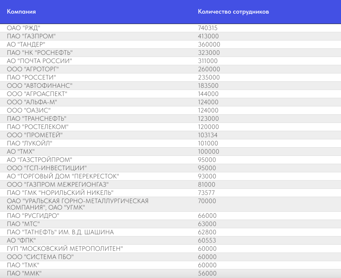The width and height of the screenshot is (341, 278).
Task: Click ПАО "ТАТНЕФТЬ" ИМ. В.Д. ШАШИНА cell
Action: point(60,232)
